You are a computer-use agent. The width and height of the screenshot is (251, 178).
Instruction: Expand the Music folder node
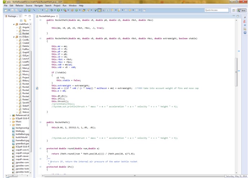coord(10,122)
